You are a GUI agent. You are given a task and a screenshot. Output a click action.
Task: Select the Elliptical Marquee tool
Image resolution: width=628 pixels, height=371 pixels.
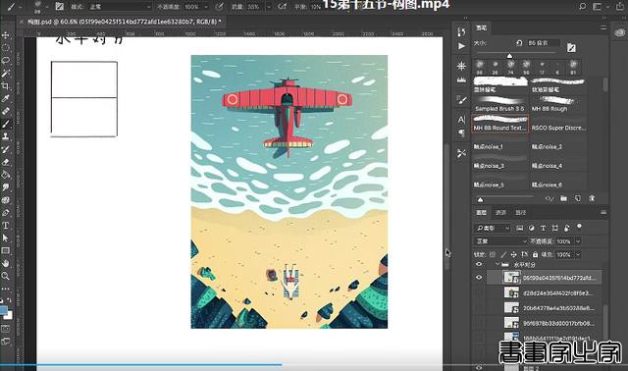point(6,48)
